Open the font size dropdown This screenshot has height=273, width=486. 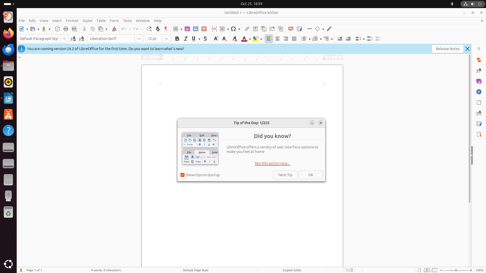[167, 39]
